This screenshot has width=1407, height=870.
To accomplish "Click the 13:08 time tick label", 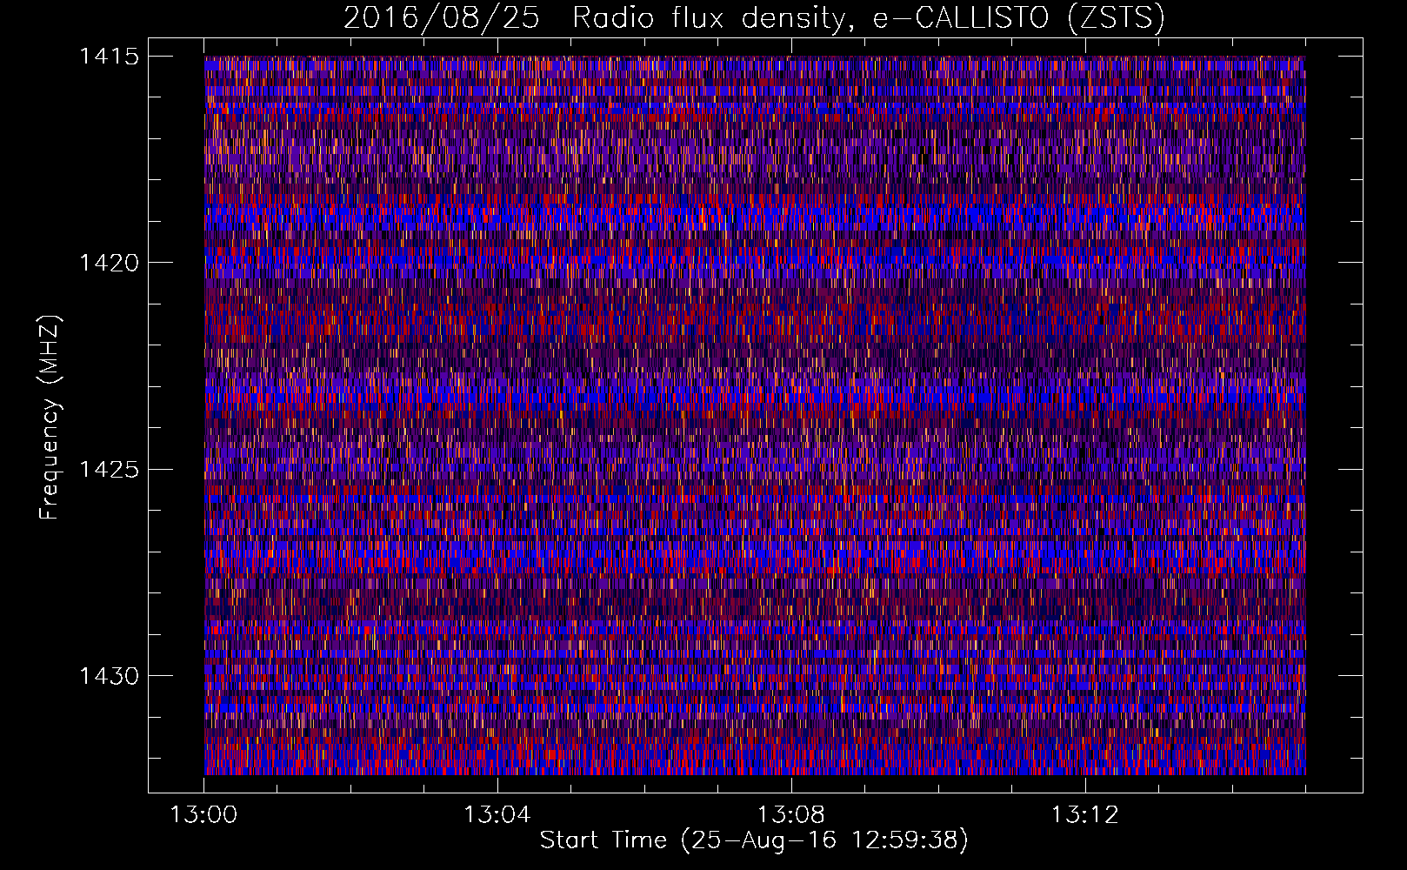I will pyautogui.click(x=791, y=815).
